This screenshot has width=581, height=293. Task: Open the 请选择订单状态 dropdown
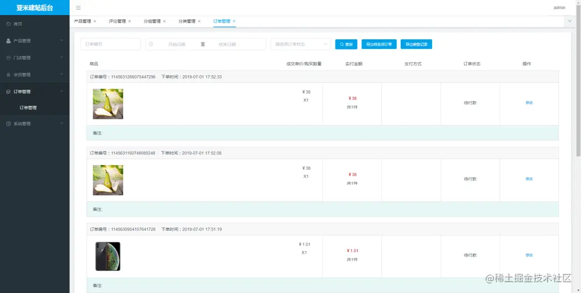coord(301,44)
